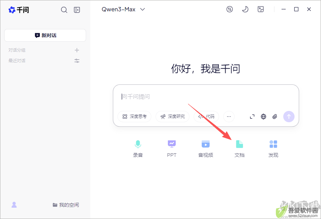321x219 pixels.
Task: Open more options ellipsis button
Action: coord(229,117)
